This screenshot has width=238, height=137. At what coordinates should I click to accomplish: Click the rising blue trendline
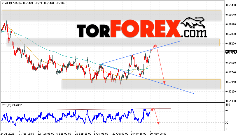pyautogui.click(x=141, y=53)
